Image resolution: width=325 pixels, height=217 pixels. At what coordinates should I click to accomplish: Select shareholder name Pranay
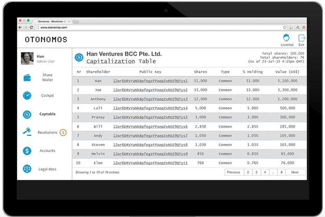coord(98,117)
